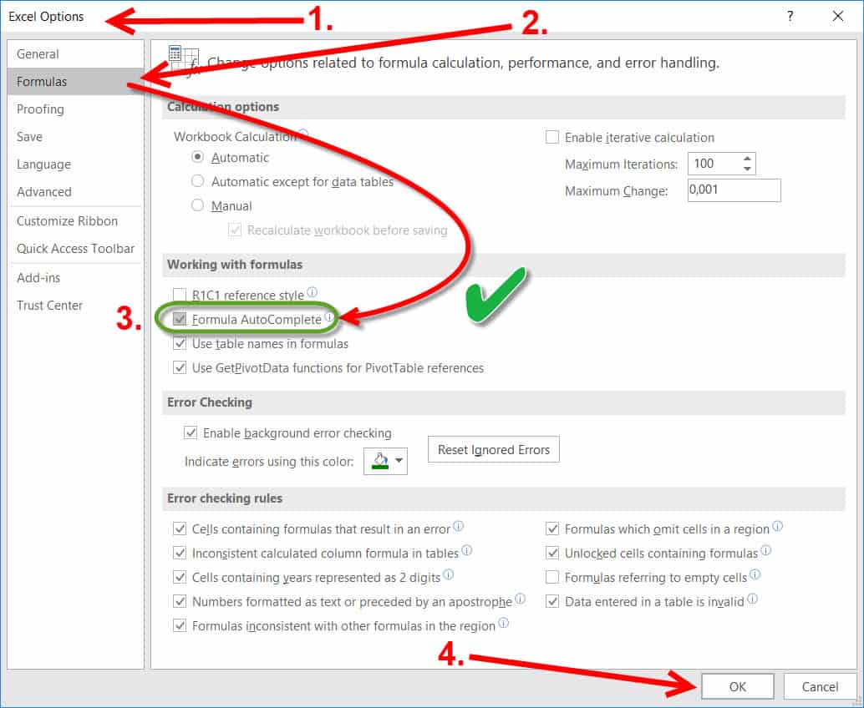Screen dimensions: 864x708
Task: Decrease Maximum Iterations with down arrow
Action: [x=747, y=169]
